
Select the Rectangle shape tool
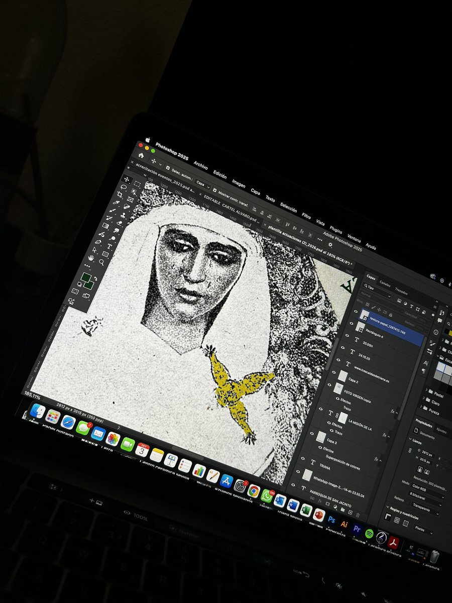click(105, 254)
